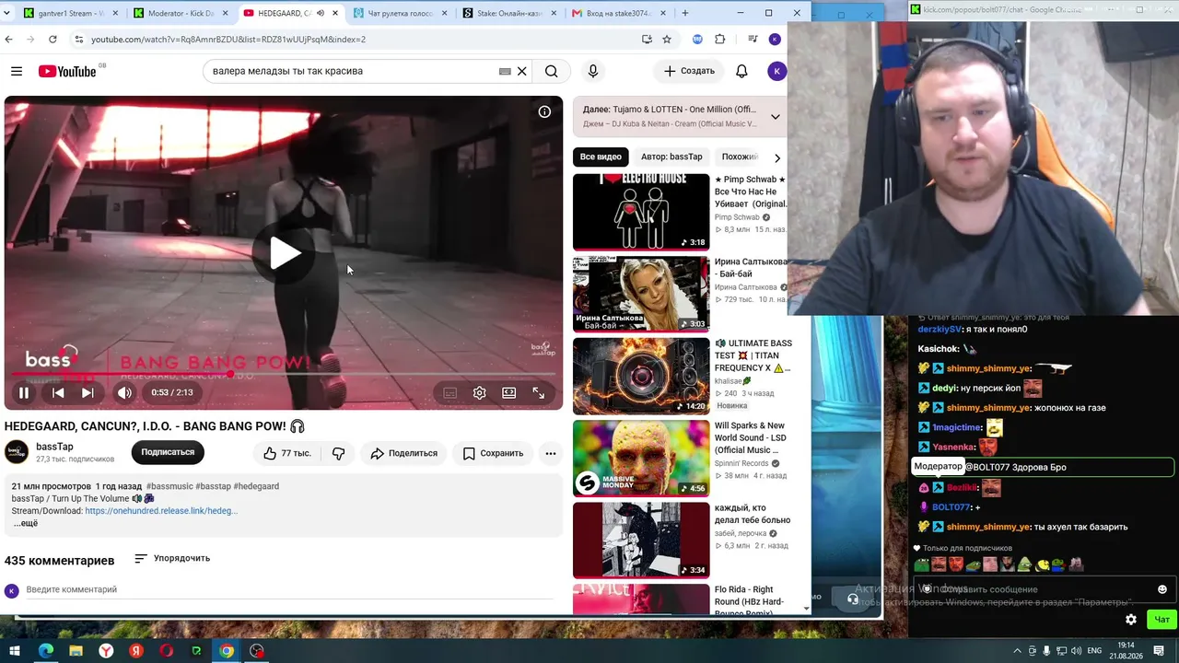Reload the YouTube page
The width and height of the screenshot is (1179, 663).
pos(53,40)
